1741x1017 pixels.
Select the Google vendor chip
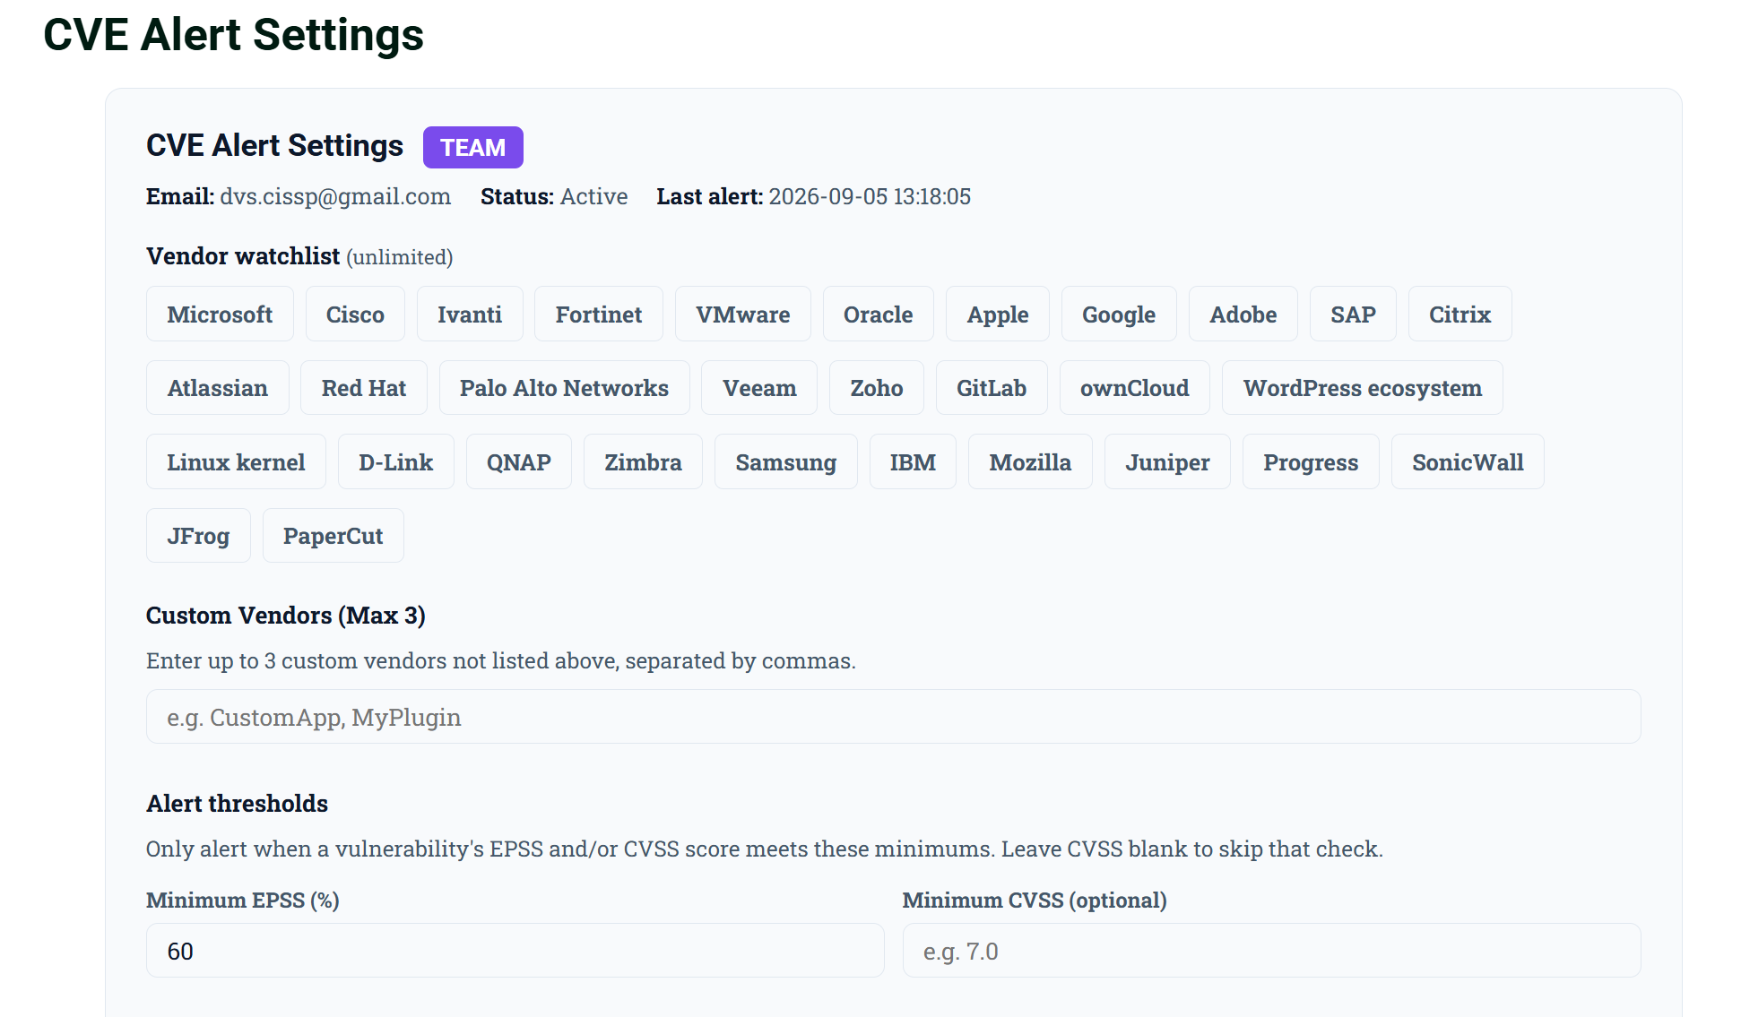tap(1119, 315)
